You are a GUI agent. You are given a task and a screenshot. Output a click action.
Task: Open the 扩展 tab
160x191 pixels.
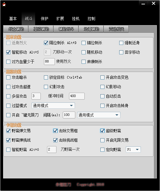click(x=60, y=19)
